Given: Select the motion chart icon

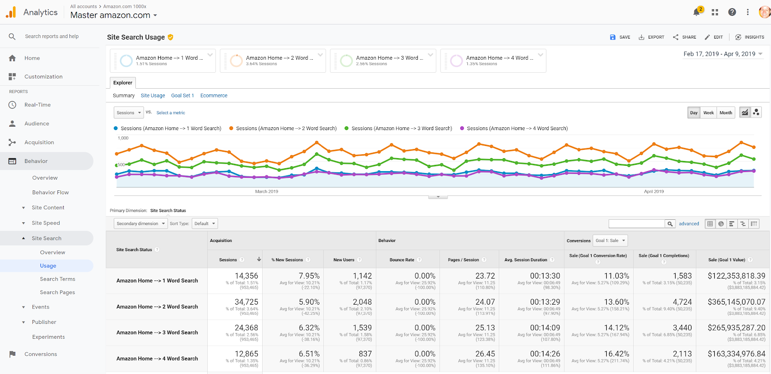Looking at the screenshot, I should tap(756, 112).
